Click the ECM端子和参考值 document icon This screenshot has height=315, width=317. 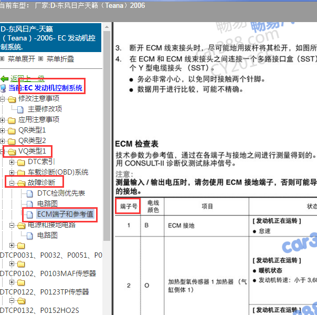30,215
